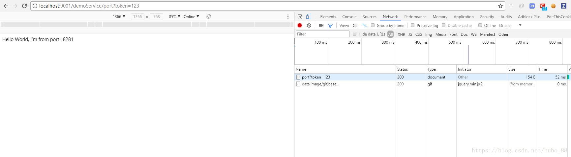Switch to the Console tab
Image resolution: width=571 pixels, height=157 pixels.
pyautogui.click(x=349, y=17)
